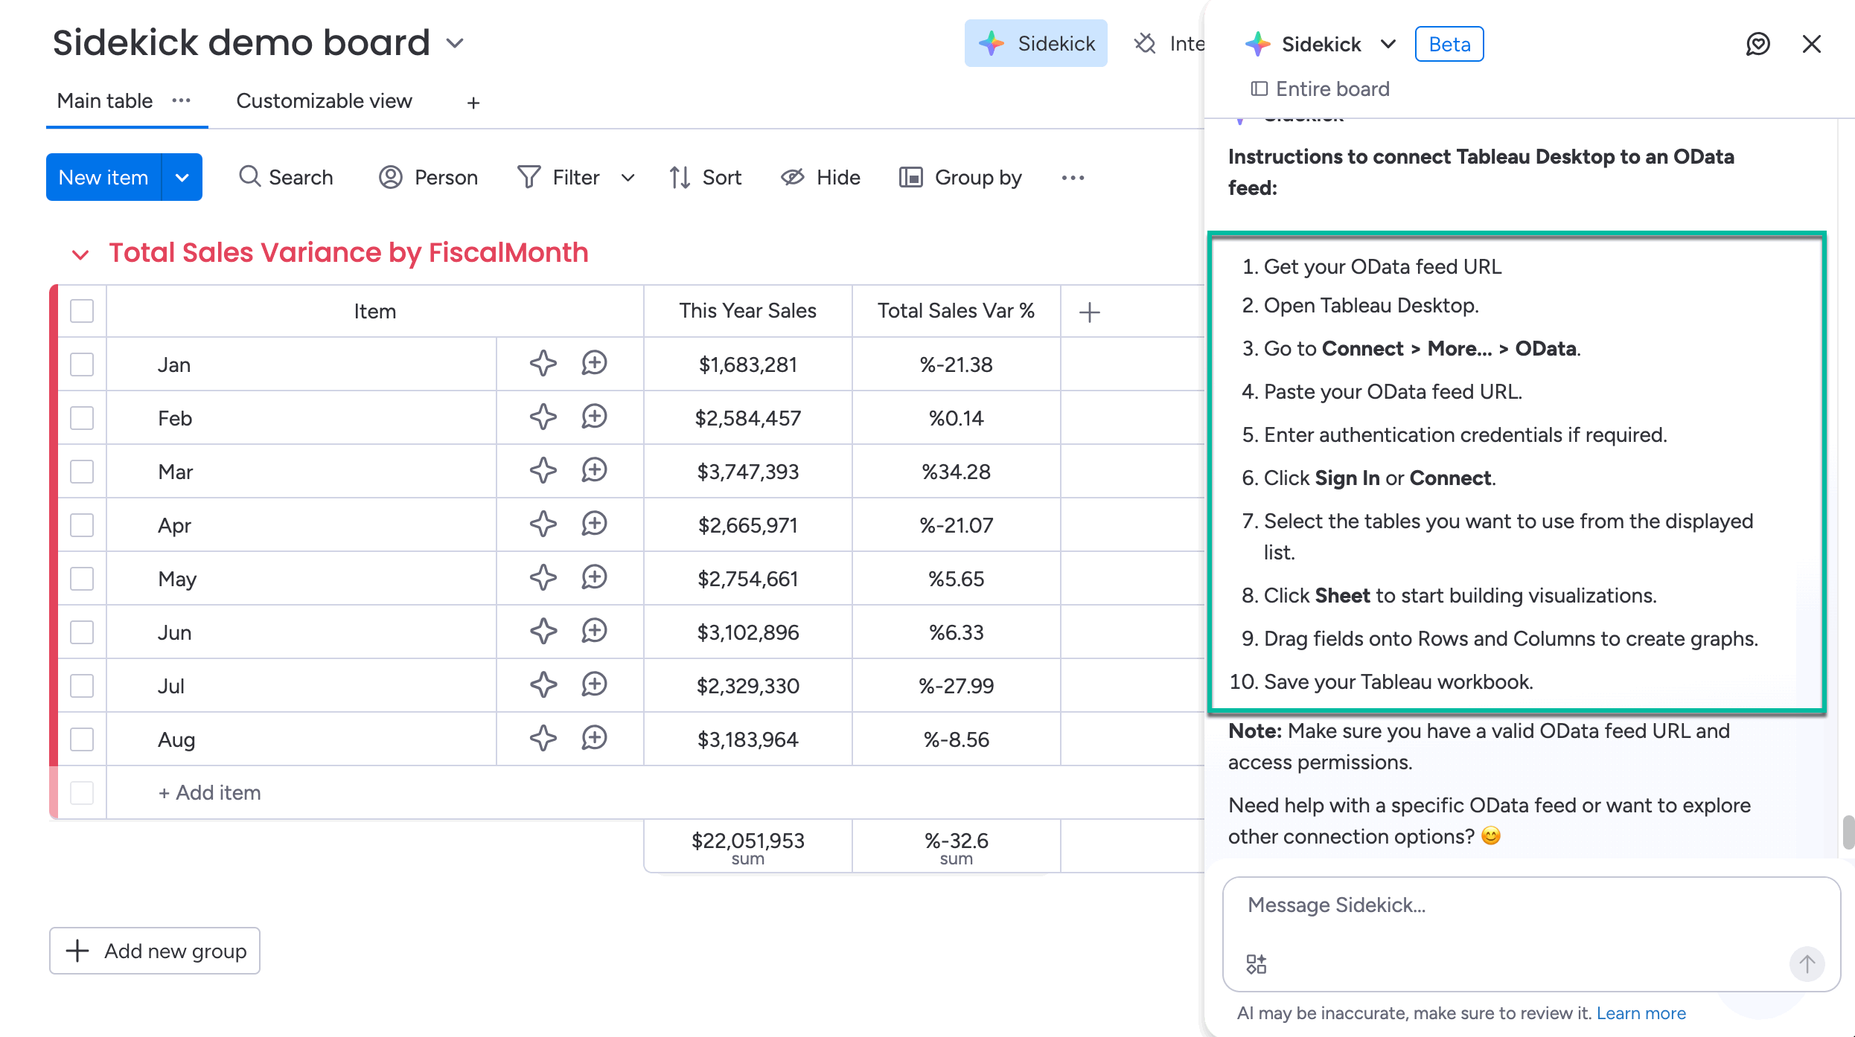This screenshot has height=1037, width=1855.
Task: Open toolbar more options ellipsis
Action: click(1073, 177)
